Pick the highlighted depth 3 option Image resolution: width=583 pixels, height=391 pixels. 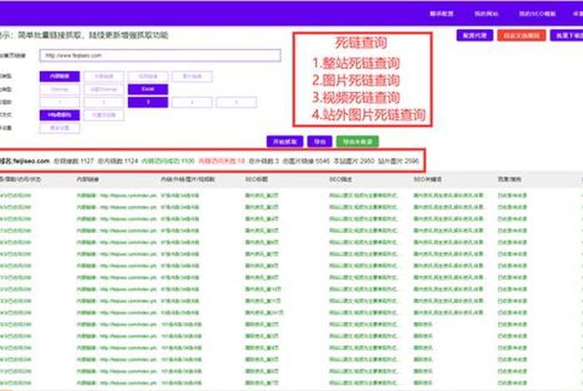[x=148, y=102]
